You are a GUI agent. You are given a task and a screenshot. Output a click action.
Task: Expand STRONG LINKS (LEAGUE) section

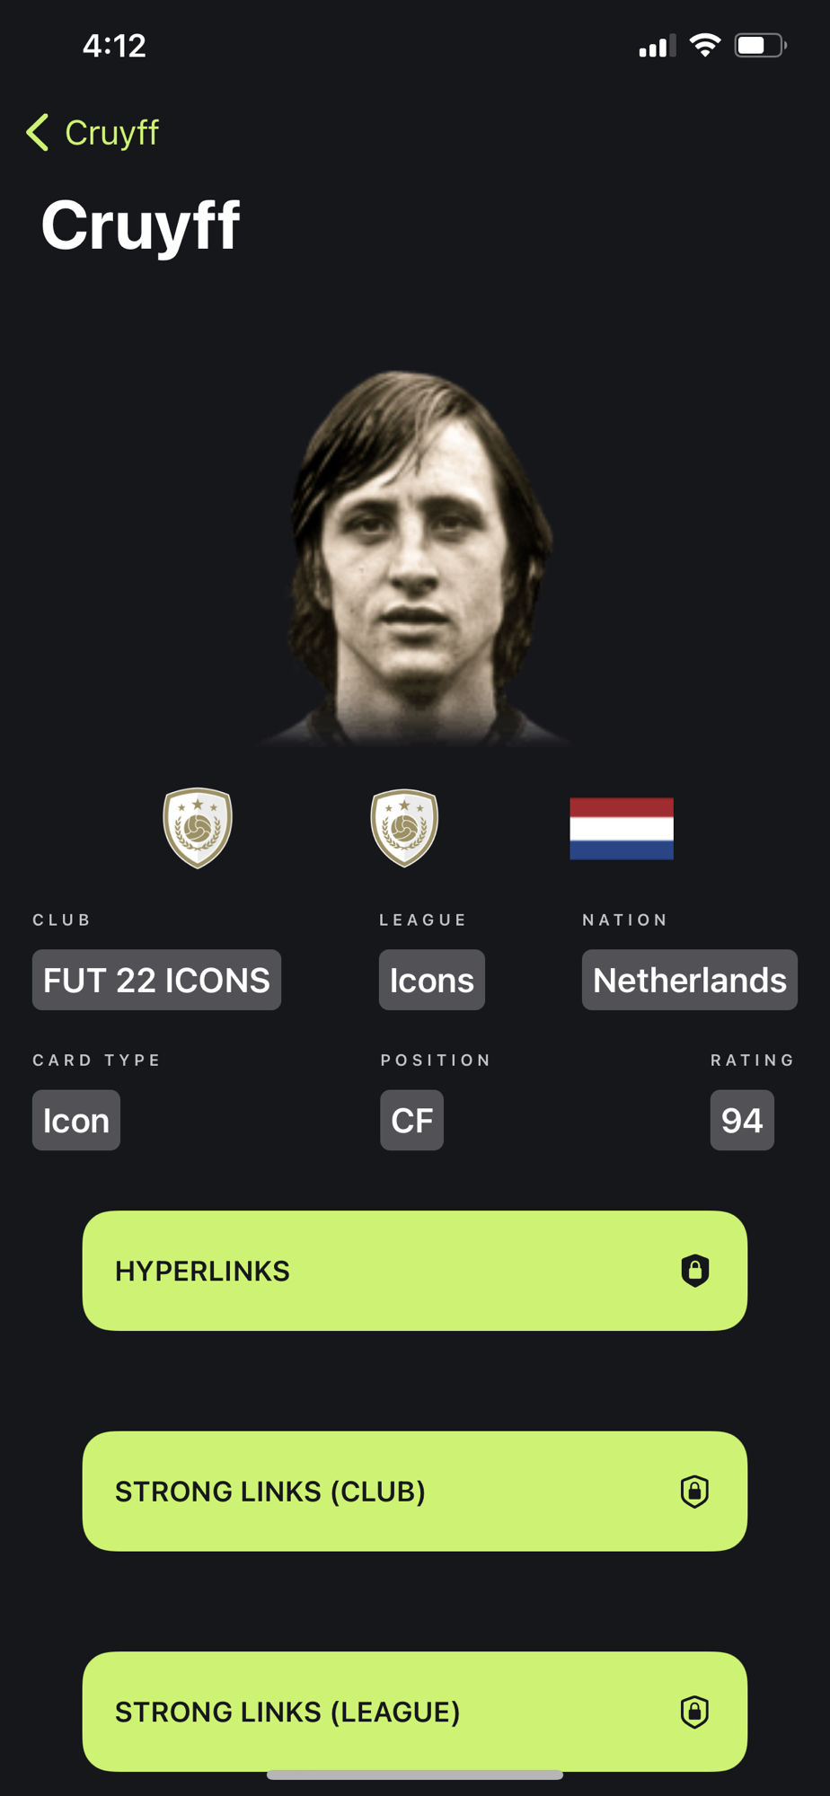(415, 1712)
